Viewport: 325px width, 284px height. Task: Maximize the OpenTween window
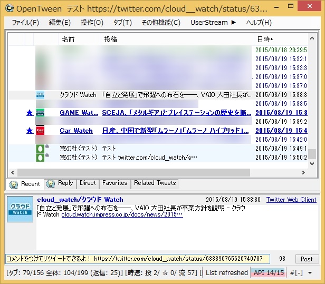(291, 6)
